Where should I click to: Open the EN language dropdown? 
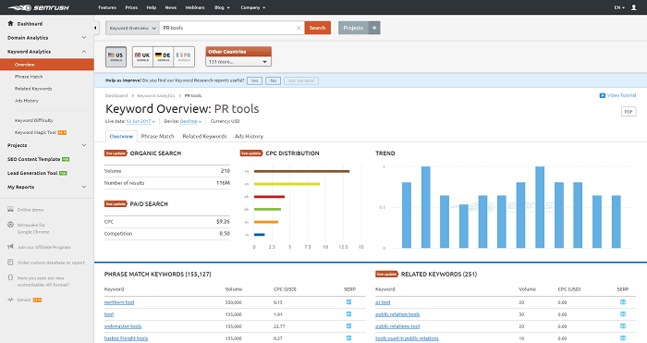[619, 7]
